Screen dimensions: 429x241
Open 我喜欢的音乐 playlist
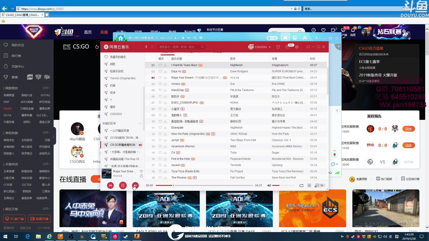point(118,57)
